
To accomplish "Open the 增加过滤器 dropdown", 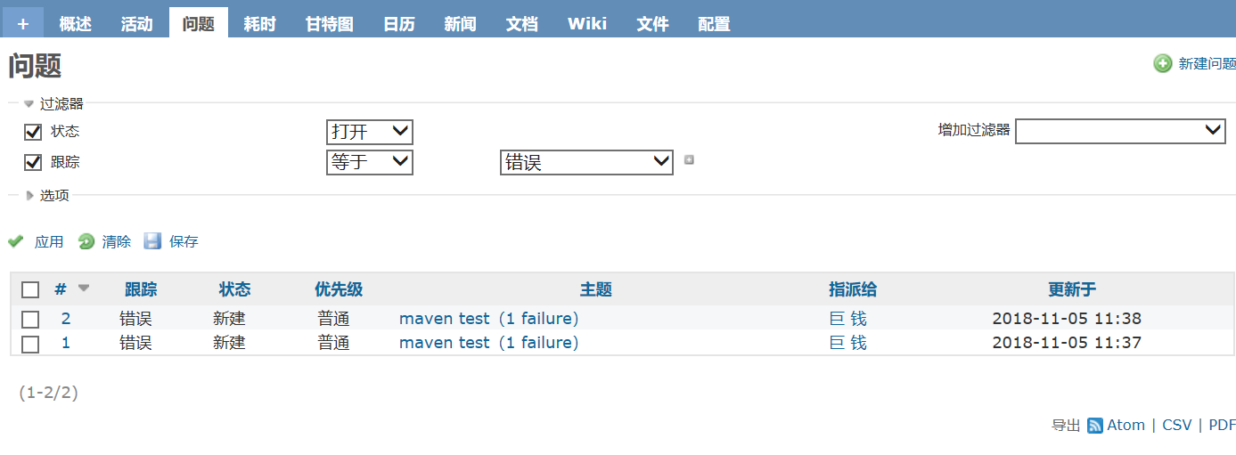I will coord(1120,130).
